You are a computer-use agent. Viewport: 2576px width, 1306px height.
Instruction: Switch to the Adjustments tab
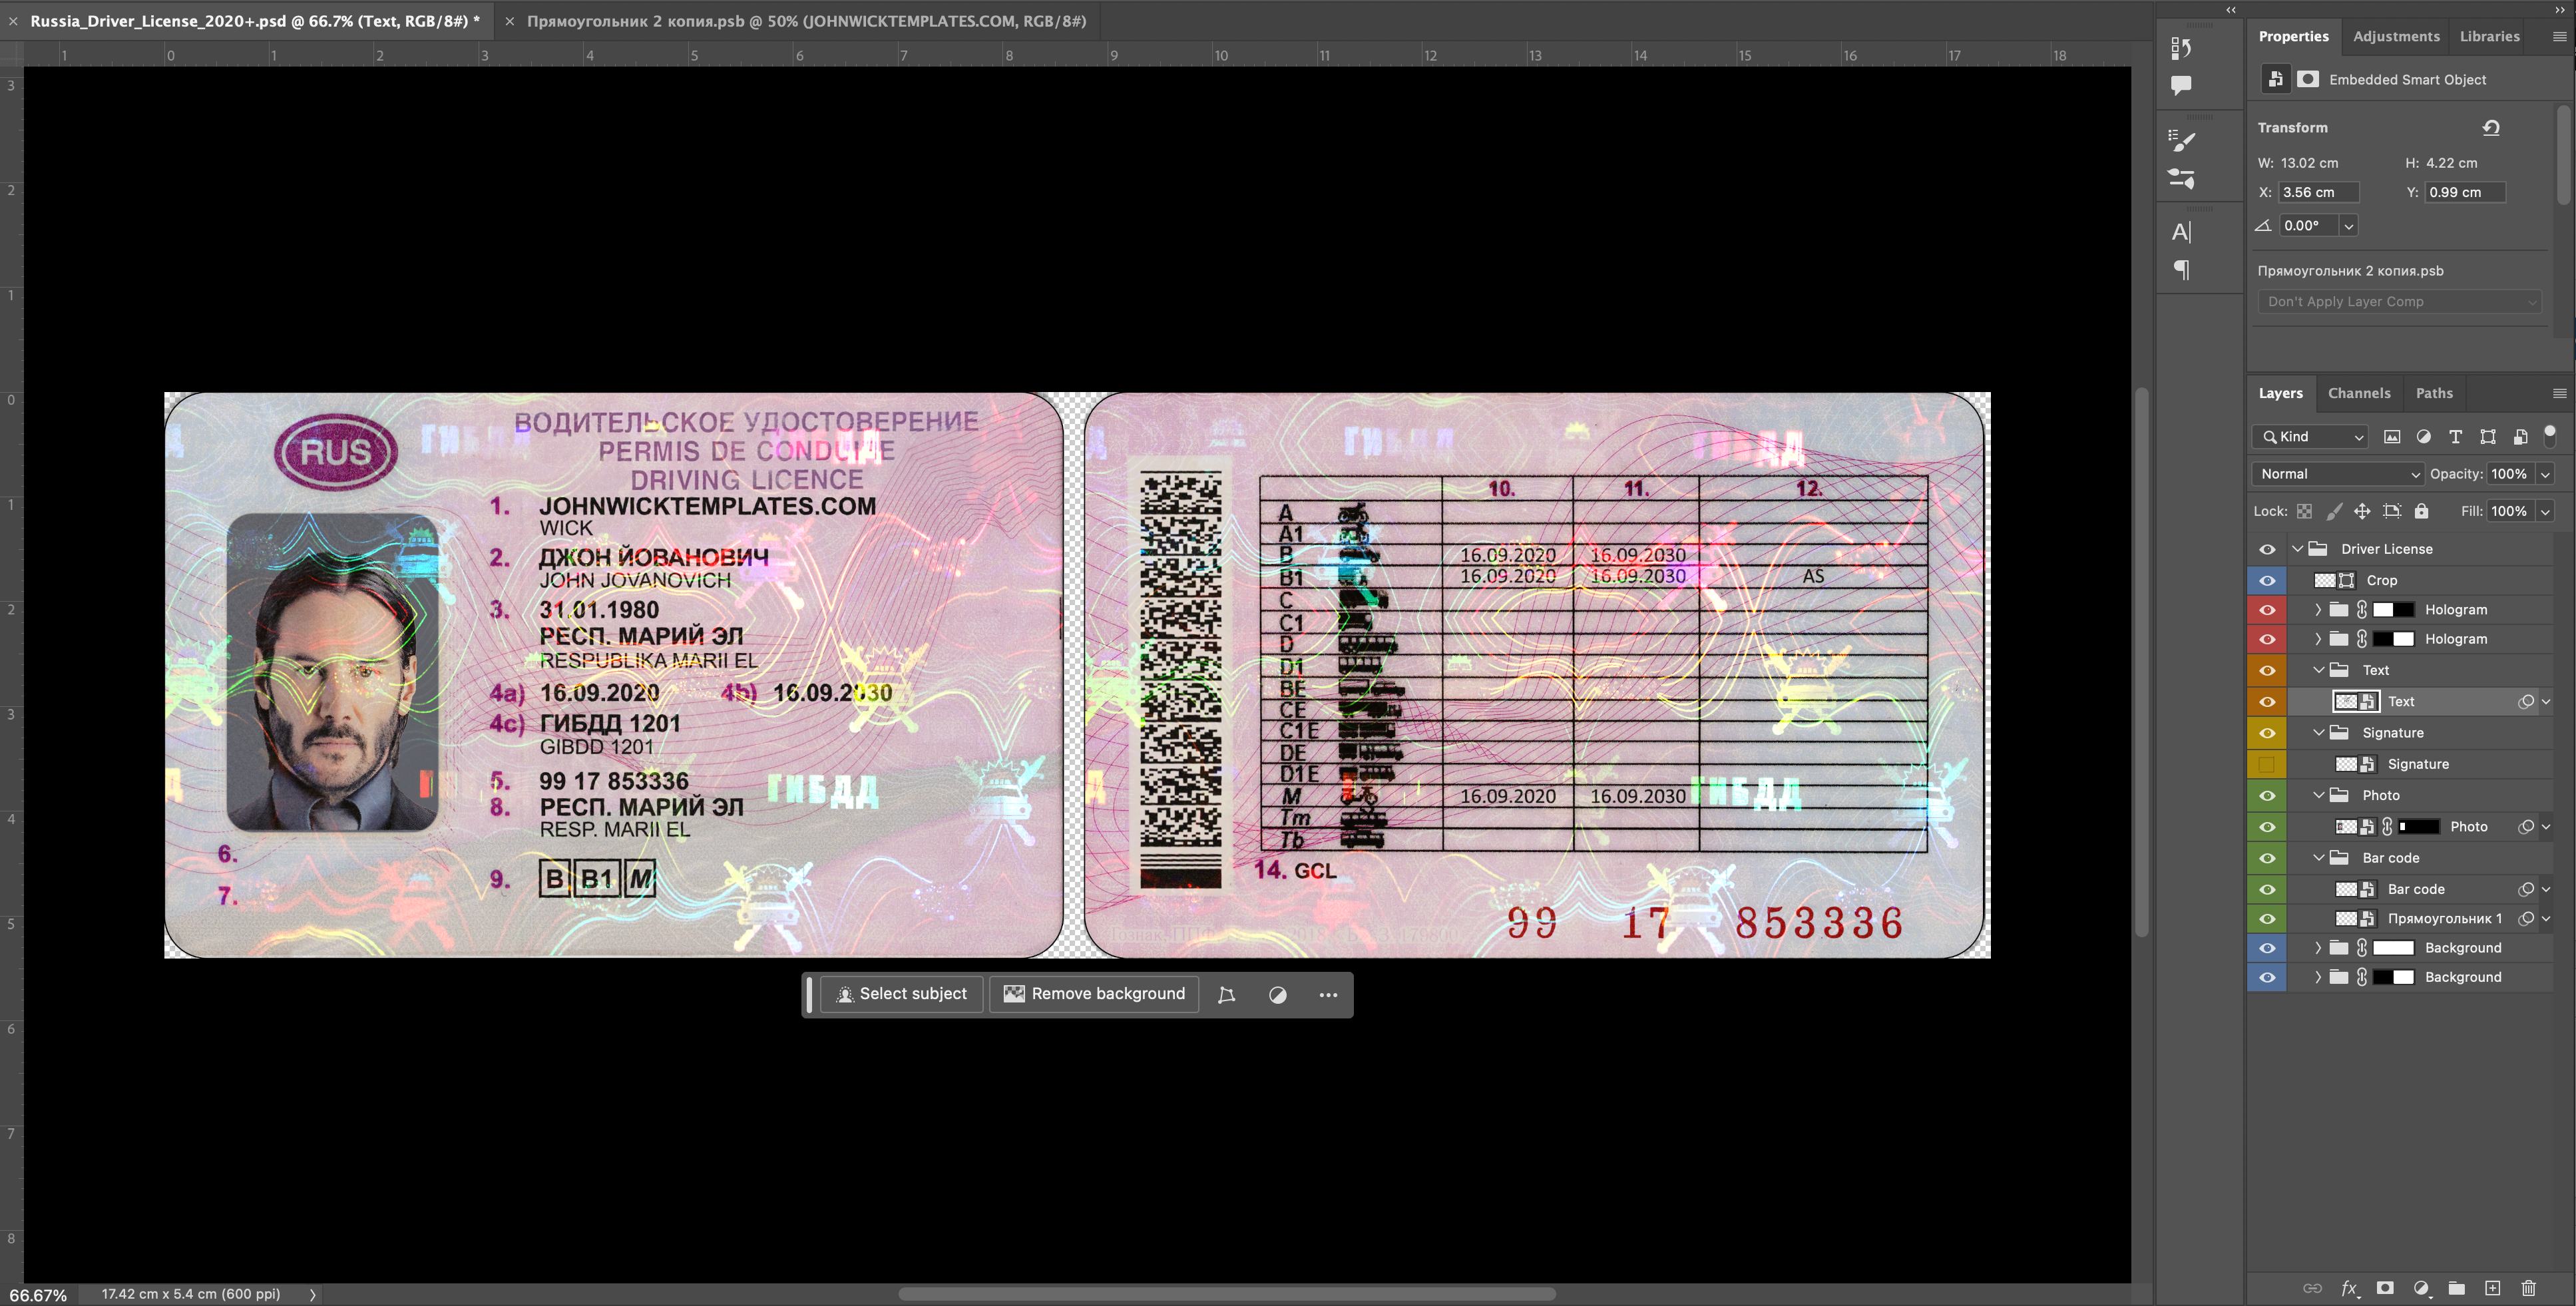(x=2396, y=36)
